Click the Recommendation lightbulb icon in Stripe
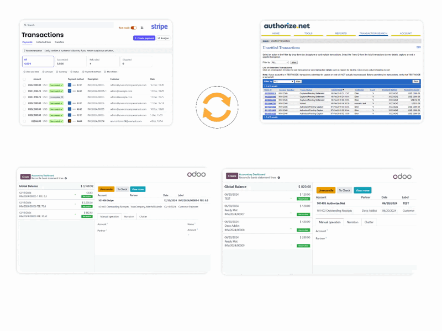 point(24,51)
